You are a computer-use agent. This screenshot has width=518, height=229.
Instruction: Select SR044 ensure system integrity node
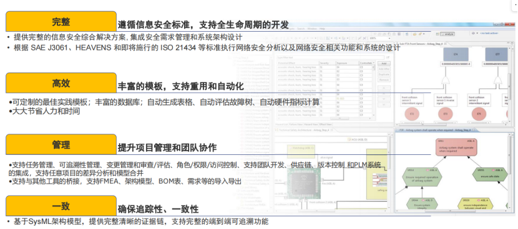(x=422, y=204)
